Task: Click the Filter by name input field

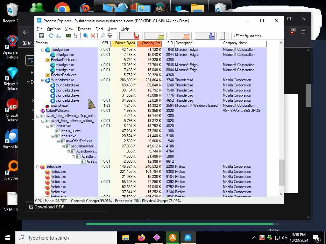Action: (x=257, y=36)
